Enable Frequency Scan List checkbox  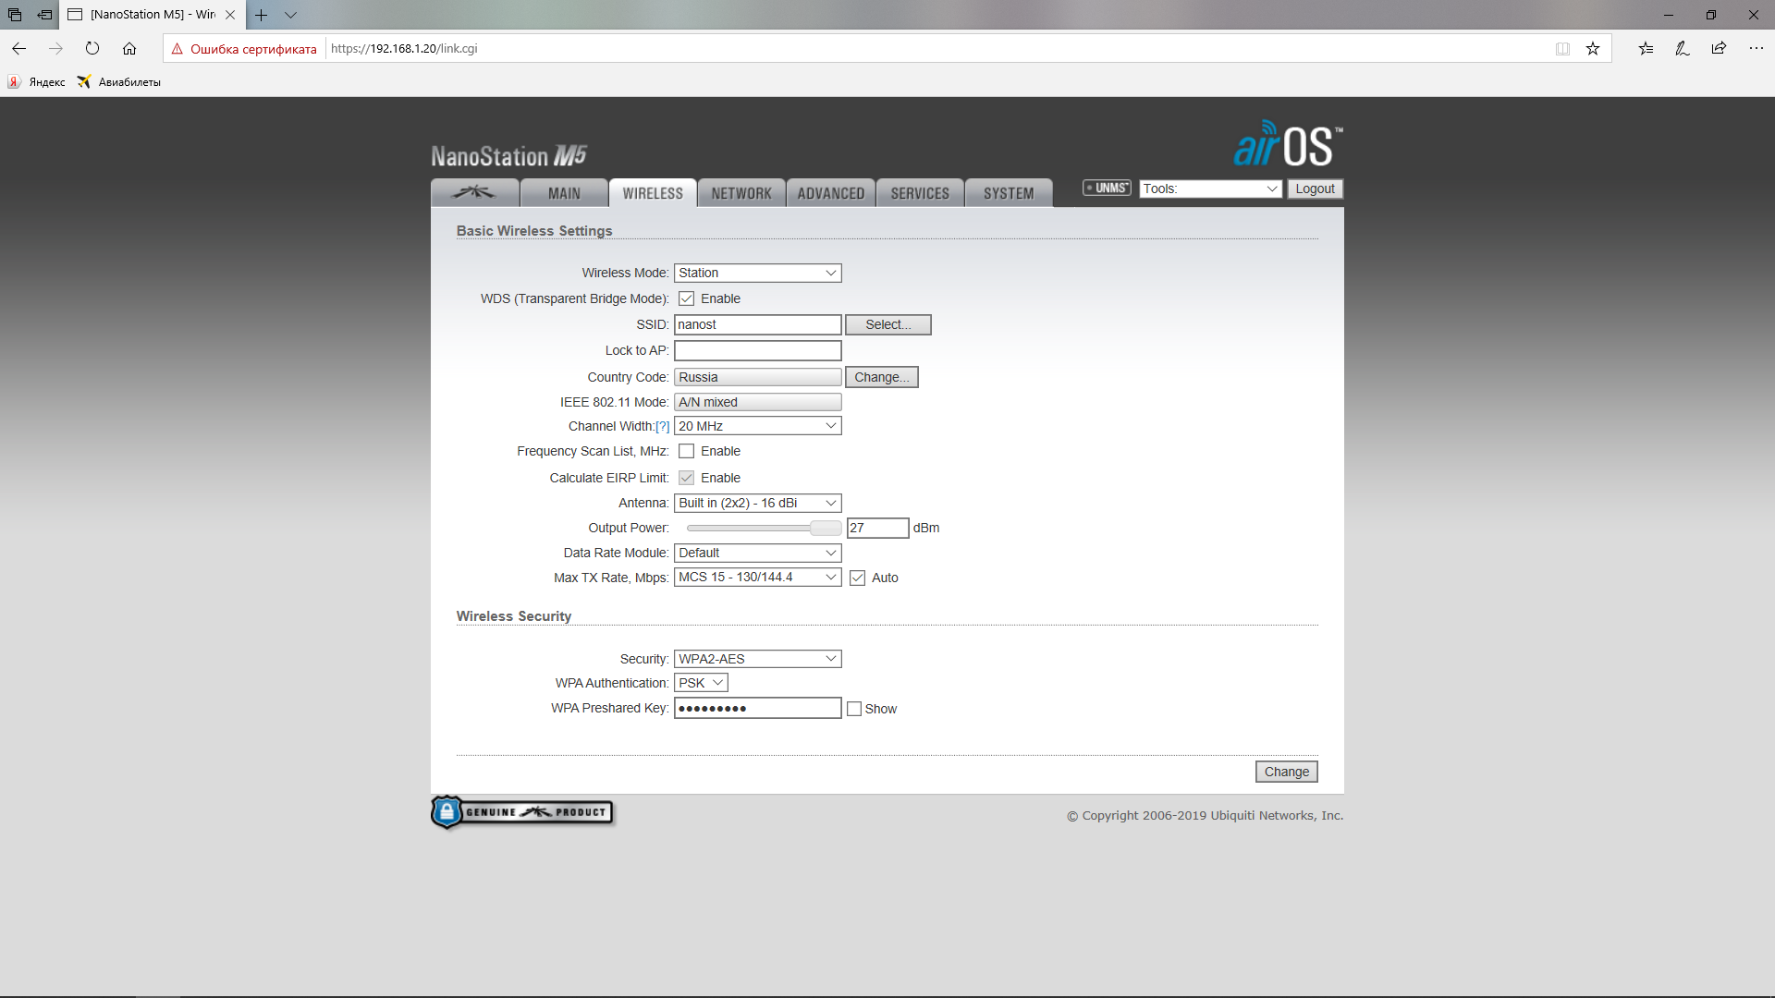pyautogui.click(x=686, y=451)
